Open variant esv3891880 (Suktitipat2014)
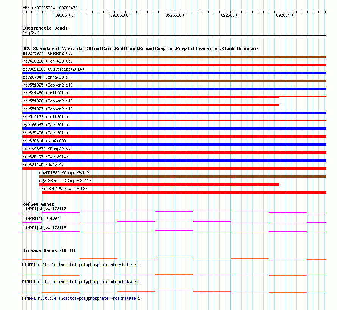The width and height of the screenshot is (337, 310). click(x=53, y=69)
